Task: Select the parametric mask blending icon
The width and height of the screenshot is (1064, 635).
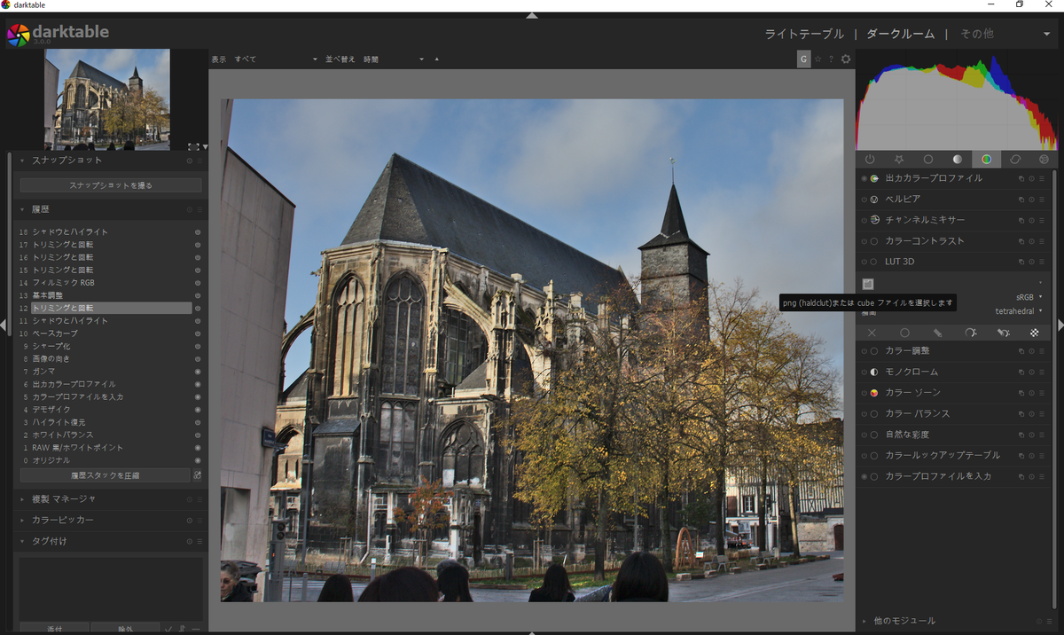Action: coord(970,332)
